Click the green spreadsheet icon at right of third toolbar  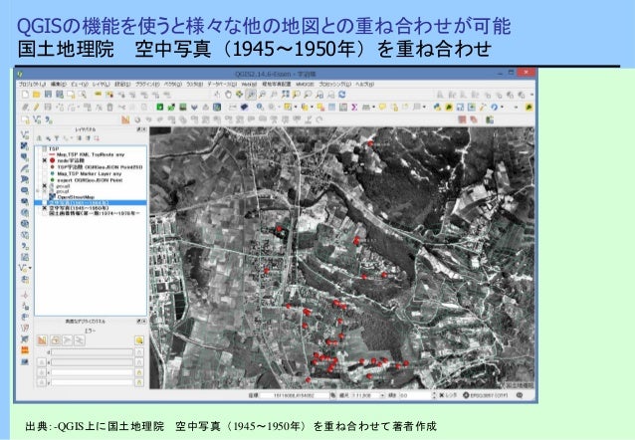[x=490, y=119]
